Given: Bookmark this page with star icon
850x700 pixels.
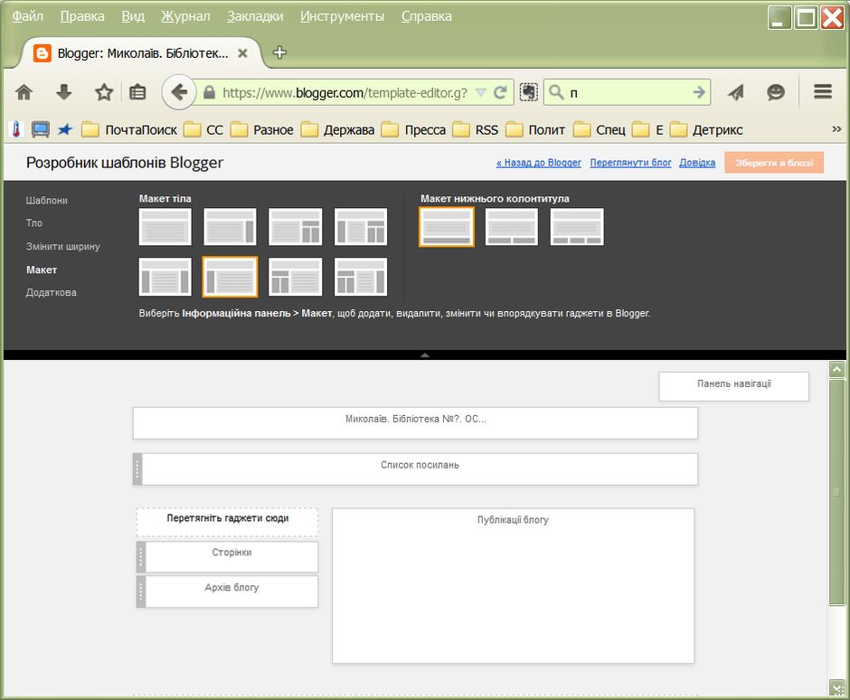Looking at the screenshot, I should 104,92.
